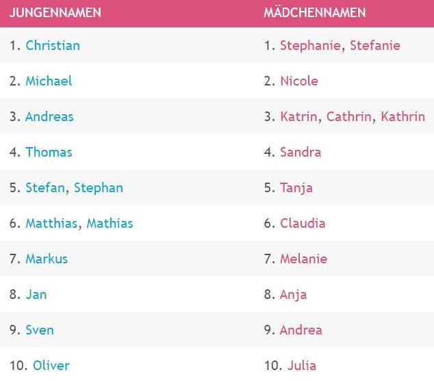The height and width of the screenshot is (381, 434).
Task: Click the name Markus
Action: point(47,259)
